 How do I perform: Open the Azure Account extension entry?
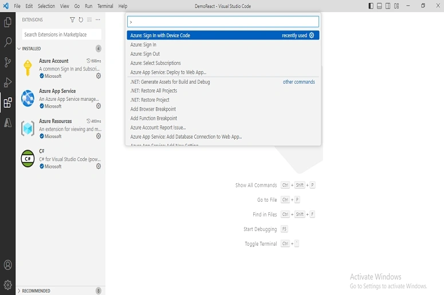(x=61, y=68)
